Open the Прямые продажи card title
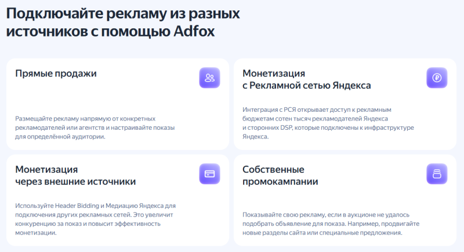 (x=56, y=73)
